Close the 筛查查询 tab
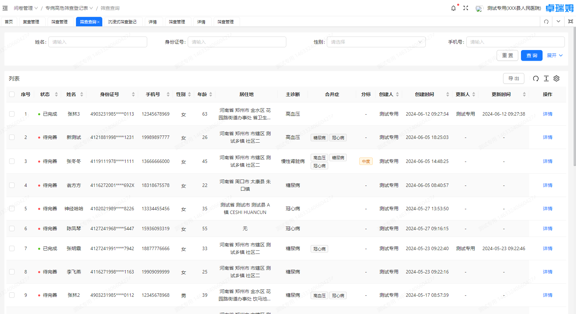 click(98, 22)
